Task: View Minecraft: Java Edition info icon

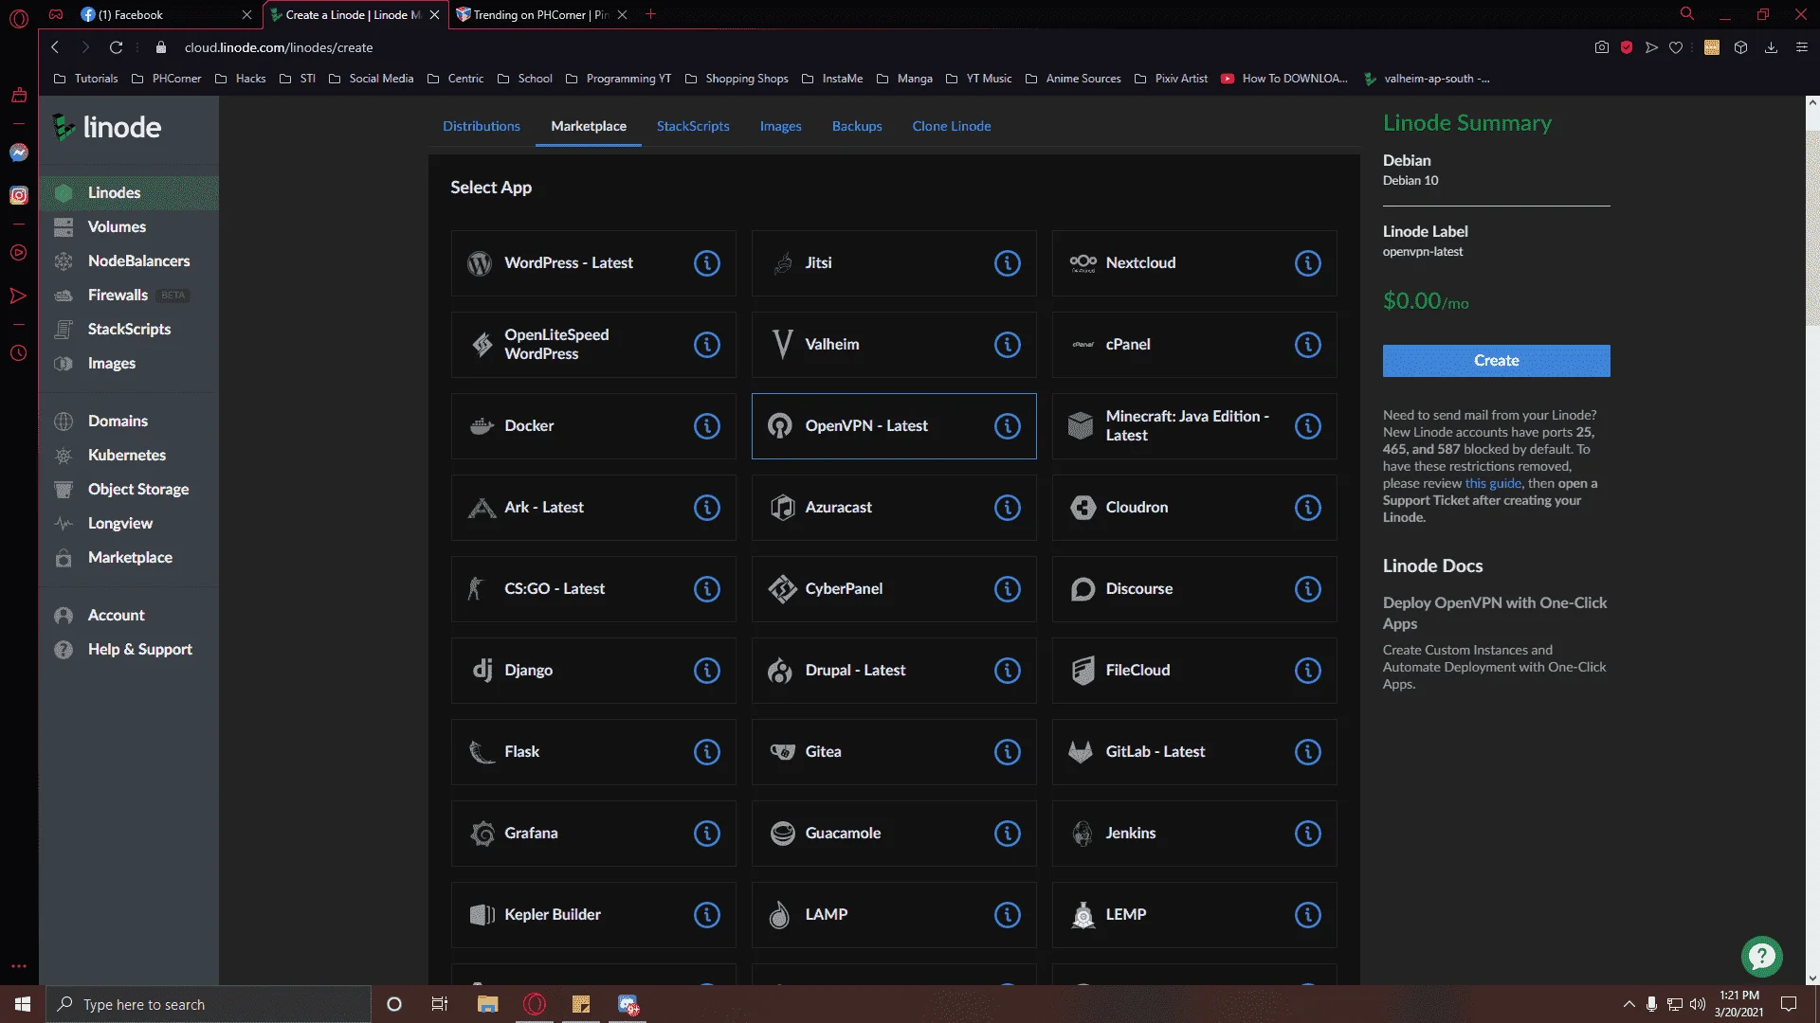Action: pyautogui.click(x=1308, y=426)
